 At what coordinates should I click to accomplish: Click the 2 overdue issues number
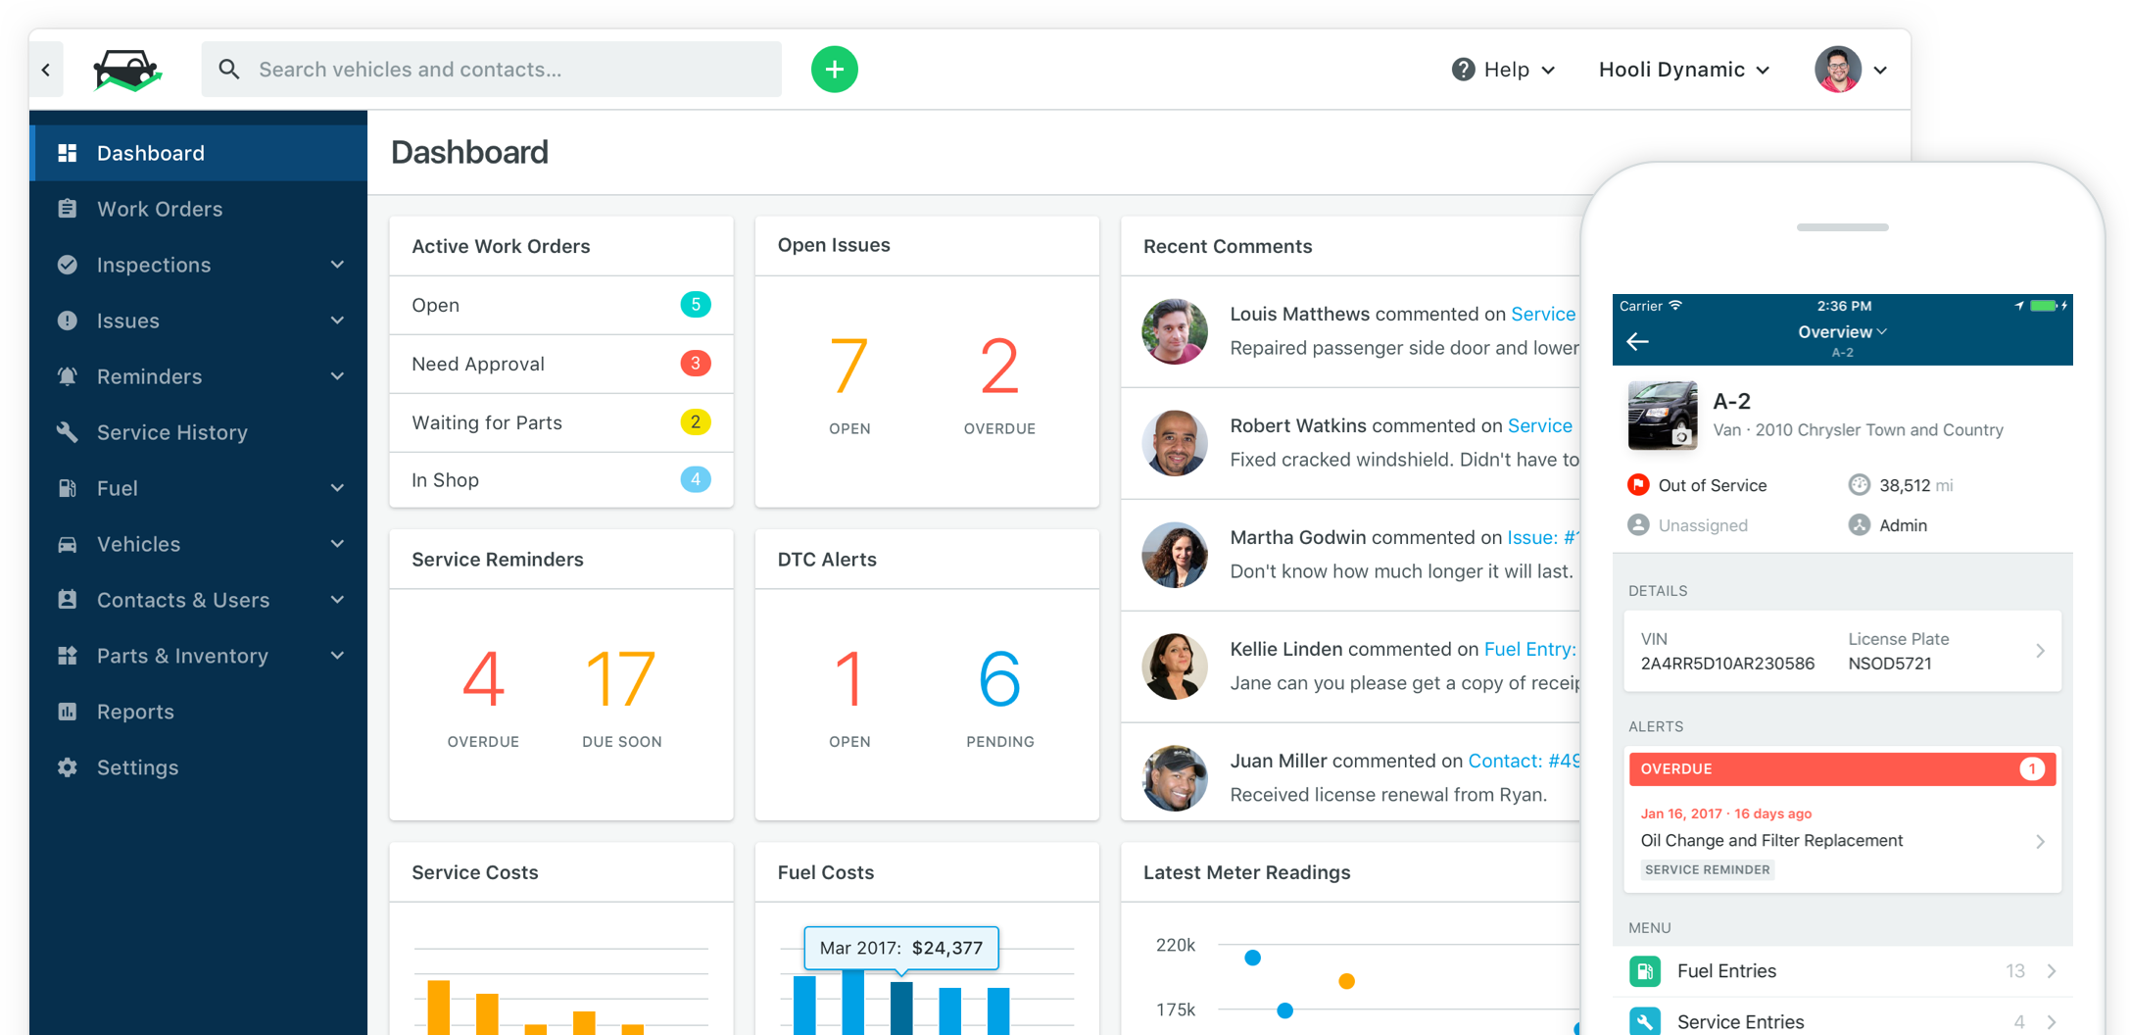(999, 367)
